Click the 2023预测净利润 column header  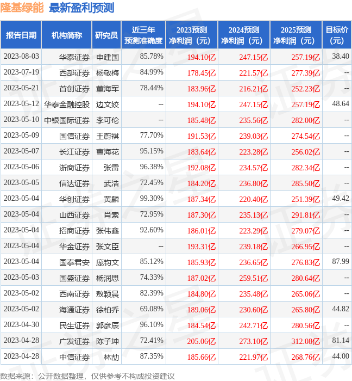(192, 35)
